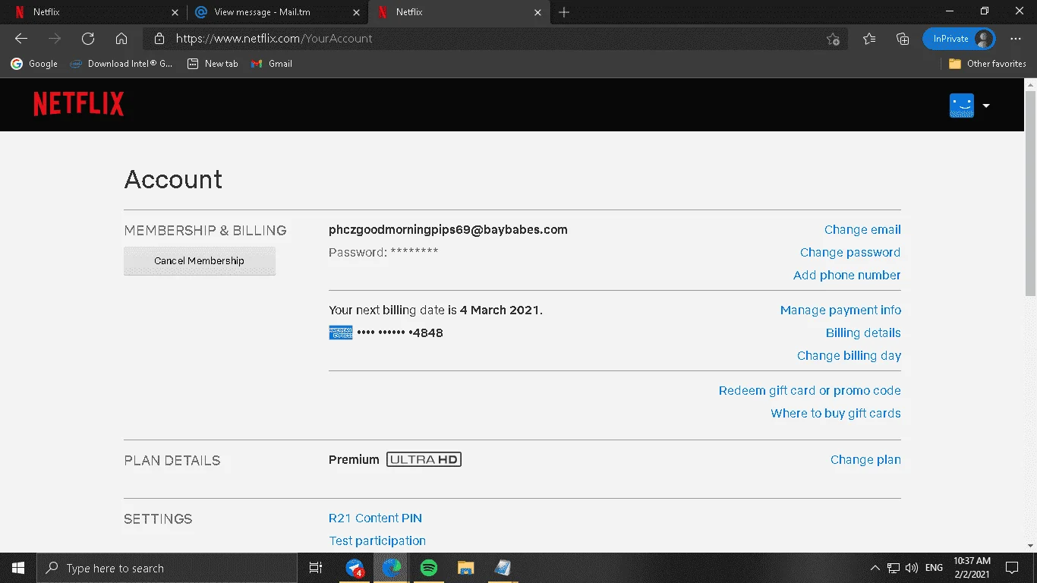Open the Billing details link
The height and width of the screenshot is (583, 1037).
pyautogui.click(x=863, y=332)
